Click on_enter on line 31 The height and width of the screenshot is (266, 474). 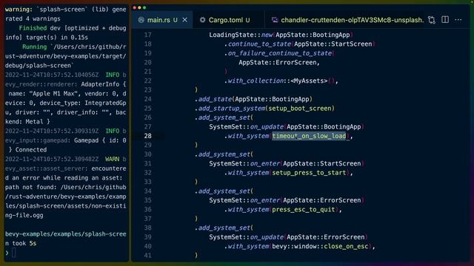[x=265, y=163]
